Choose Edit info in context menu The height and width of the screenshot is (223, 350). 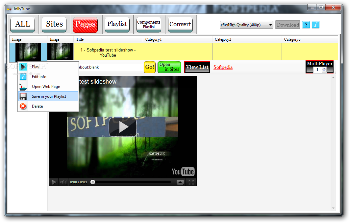click(x=48, y=77)
